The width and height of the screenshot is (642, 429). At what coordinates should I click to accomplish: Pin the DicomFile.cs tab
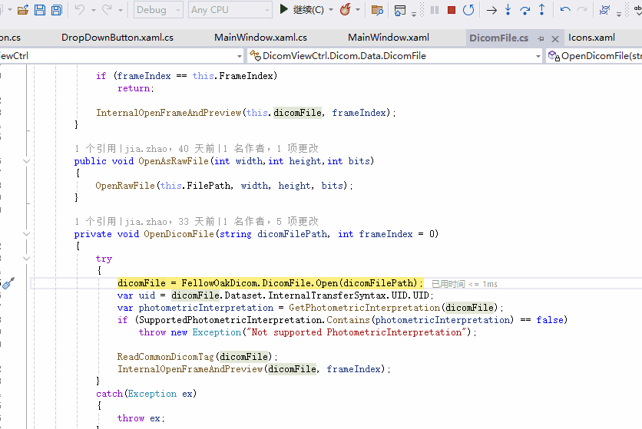pos(541,39)
